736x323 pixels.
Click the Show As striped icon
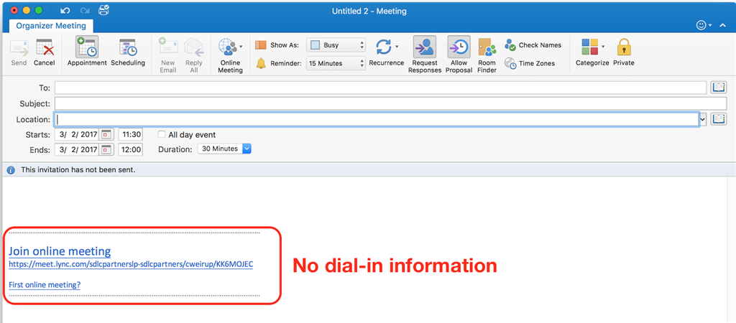tap(260, 45)
